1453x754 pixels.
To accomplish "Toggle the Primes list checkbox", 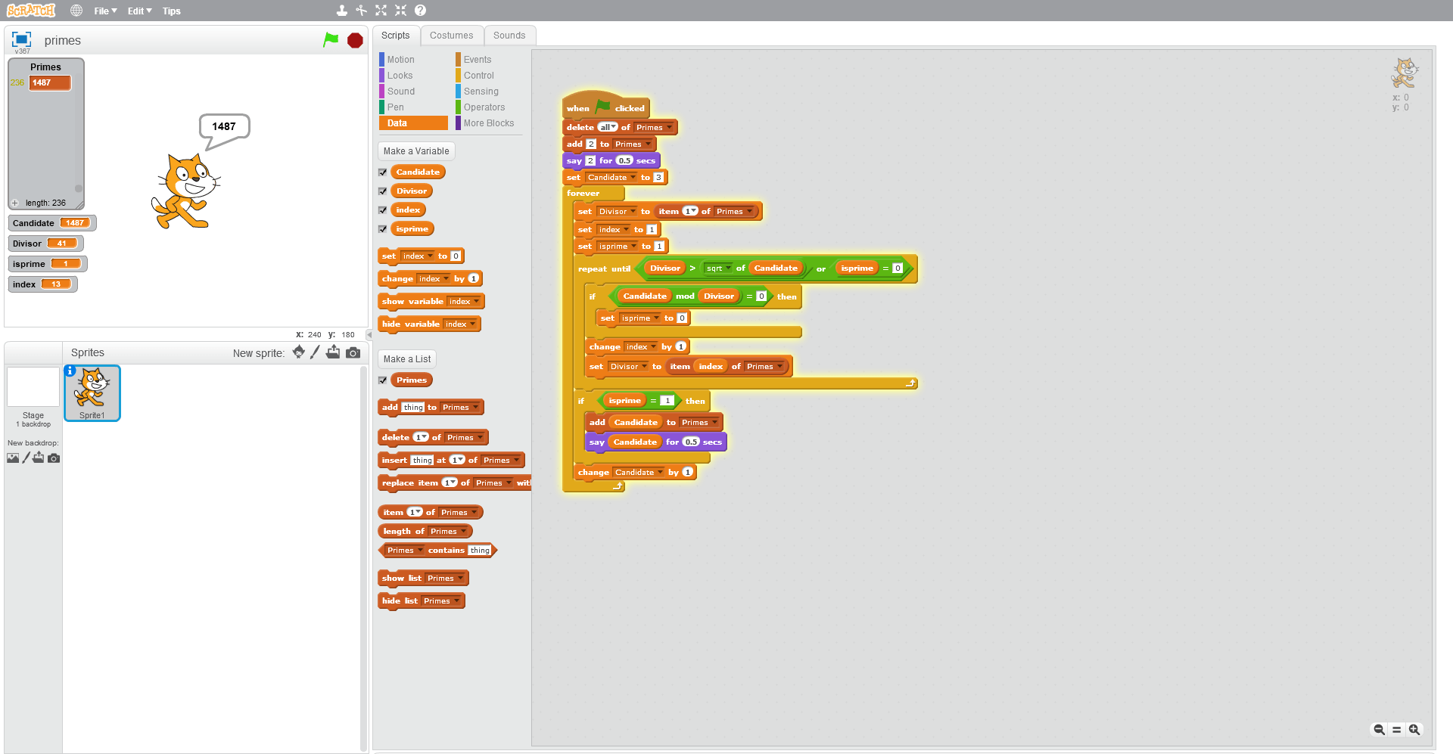I will tap(383, 380).
